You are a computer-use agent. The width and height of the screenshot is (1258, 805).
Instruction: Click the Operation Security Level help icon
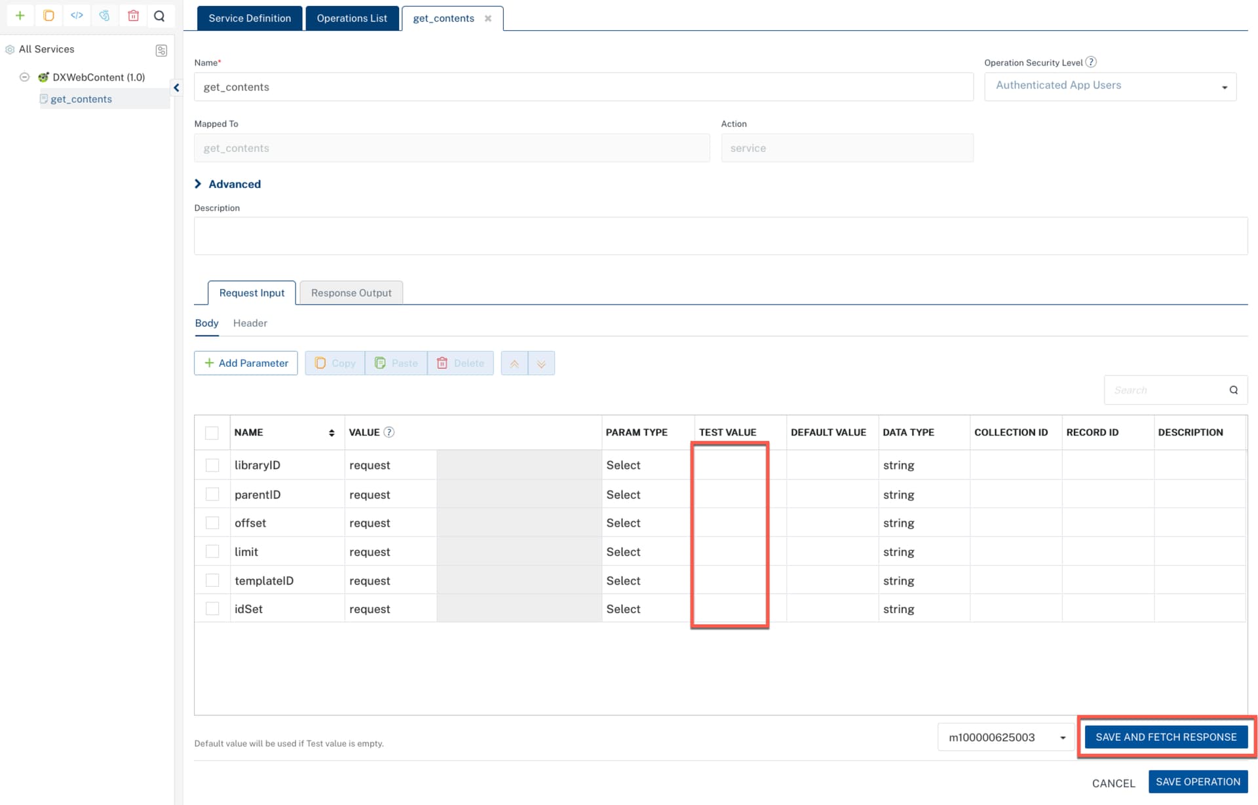pos(1091,62)
